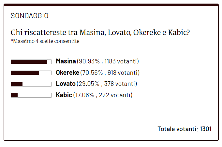Click the "Massimo 4 scelte consentite" note
Viewport: 222px width, 147px height.
point(45,41)
